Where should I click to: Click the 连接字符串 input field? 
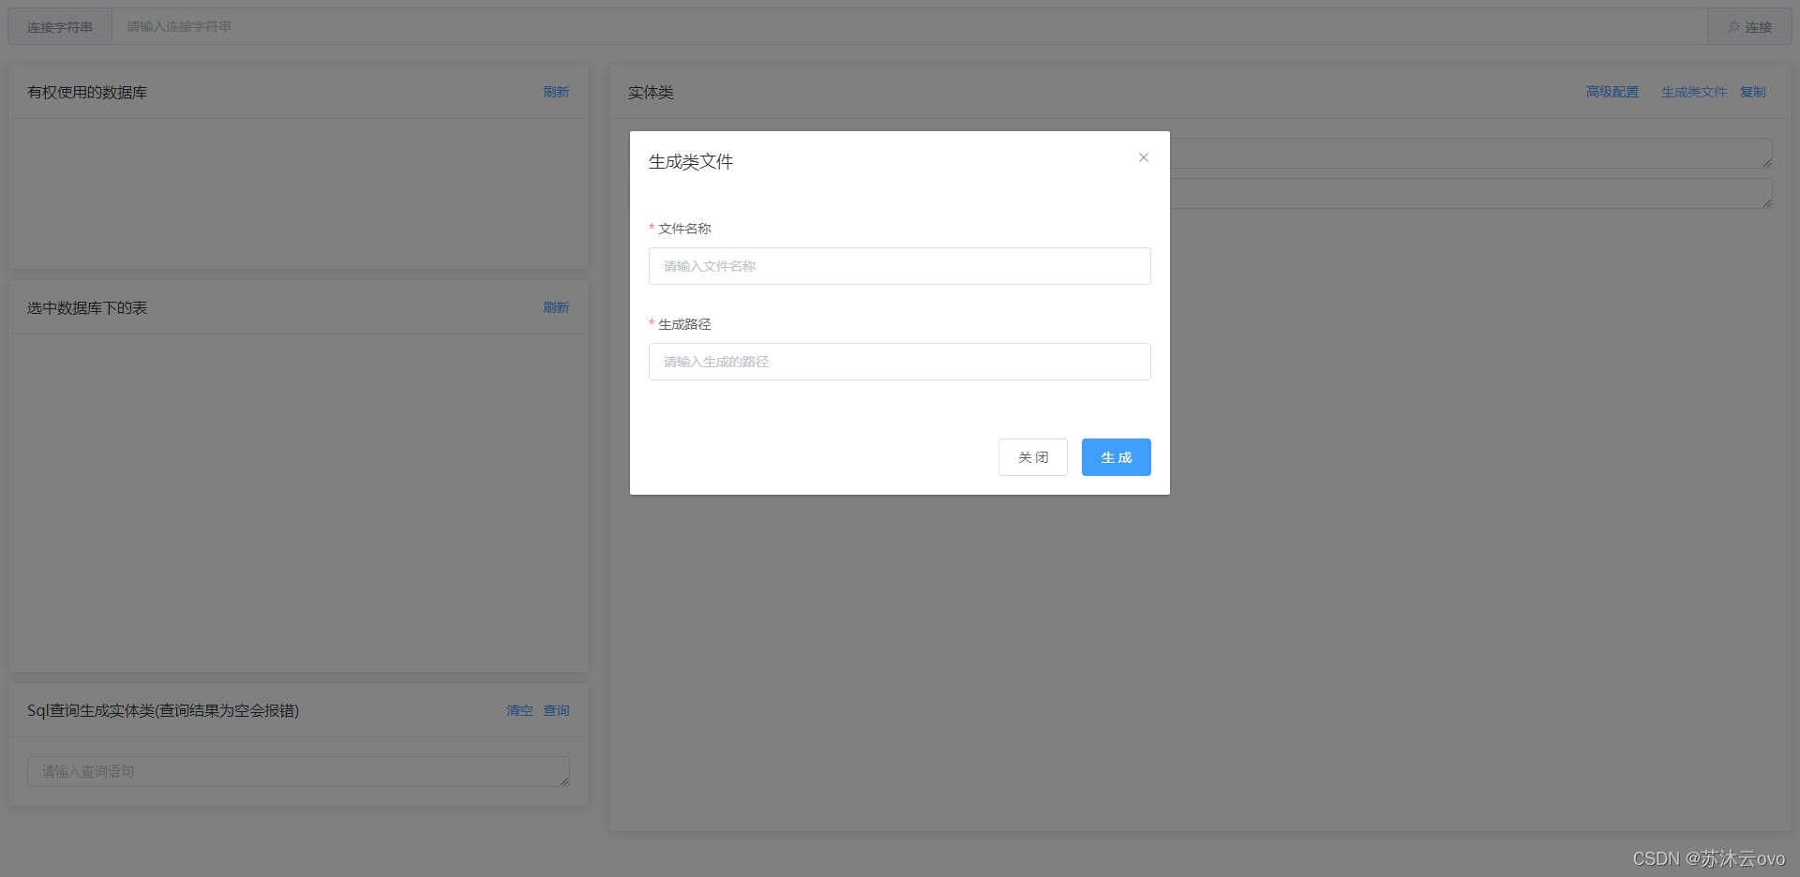click(909, 27)
